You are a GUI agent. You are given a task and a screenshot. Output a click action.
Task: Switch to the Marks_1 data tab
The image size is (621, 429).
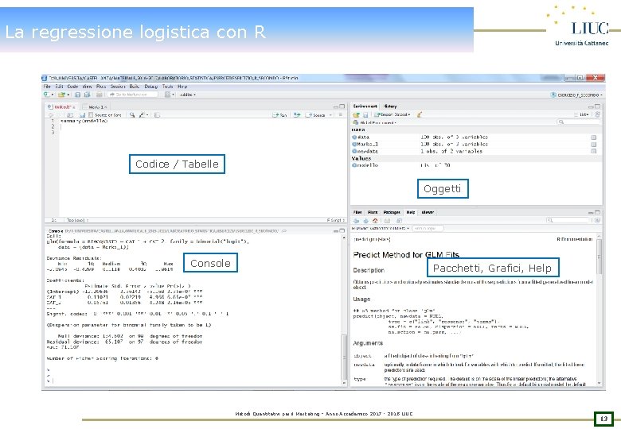[95, 106]
